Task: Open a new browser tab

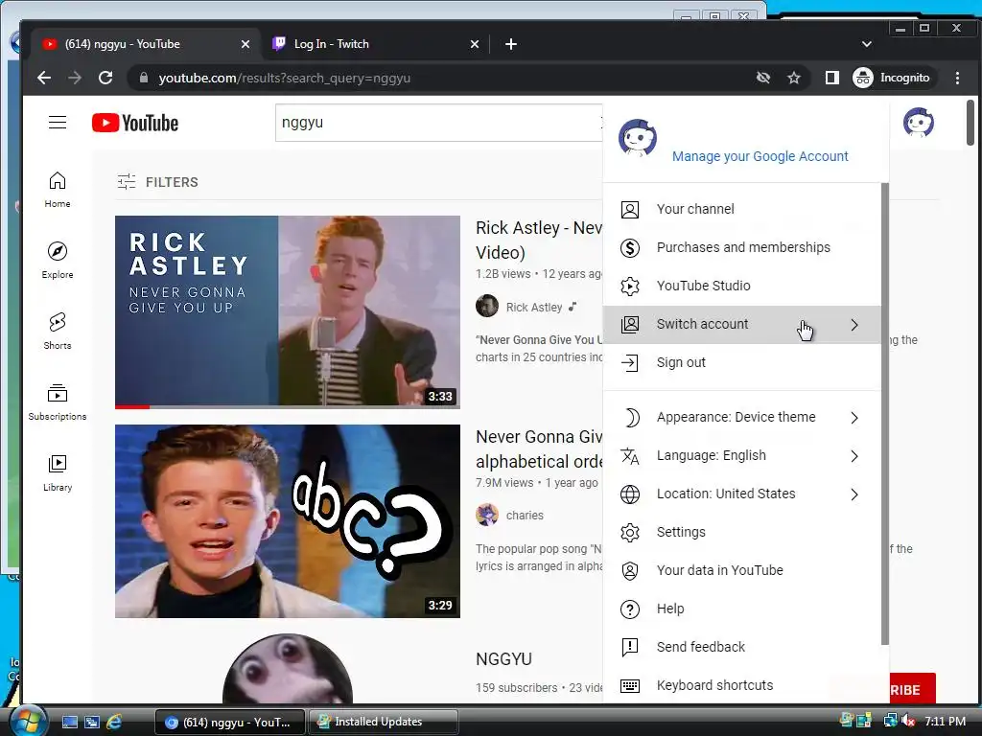Action: (x=511, y=44)
